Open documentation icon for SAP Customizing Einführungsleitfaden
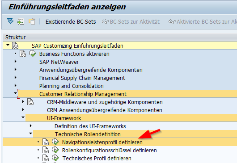 click(15, 46)
